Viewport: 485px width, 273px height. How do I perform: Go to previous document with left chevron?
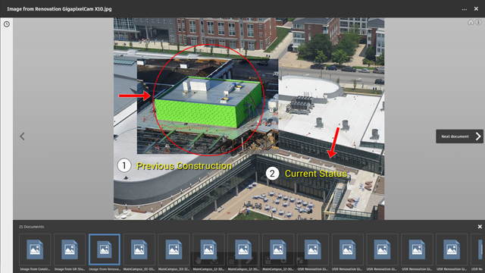tap(22, 136)
